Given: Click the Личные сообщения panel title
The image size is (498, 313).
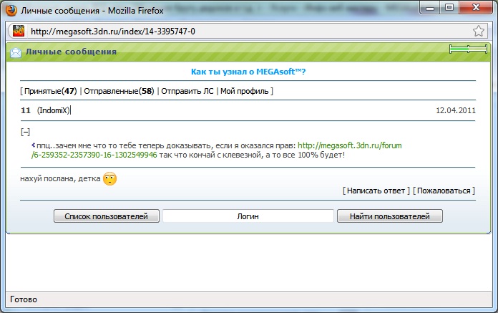Looking at the screenshot, I should click(x=71, y=52).
